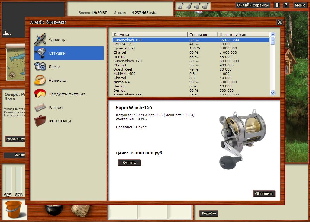Open the Продукты питания cheese icon
The height and width of the screenshot is (222, 310).
click(x=40, y=94)
